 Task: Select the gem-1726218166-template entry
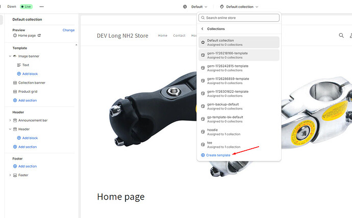(x=239, y=55)
